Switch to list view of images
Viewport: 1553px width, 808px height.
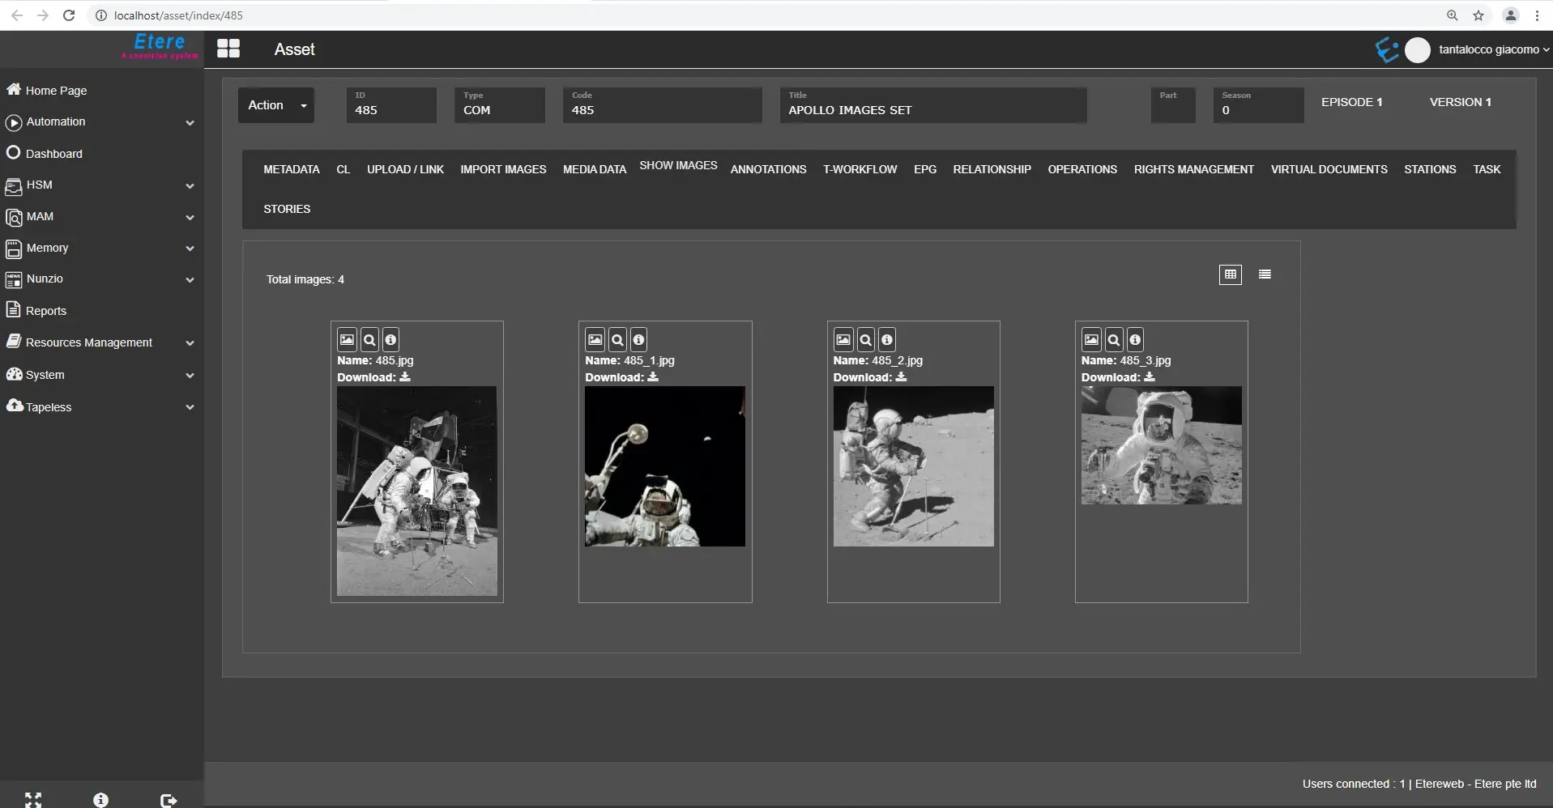(1265, 274)
